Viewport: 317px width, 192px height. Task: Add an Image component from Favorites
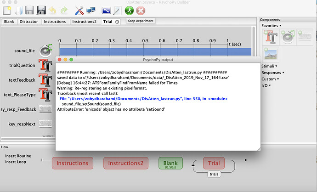tap(271, 54)
